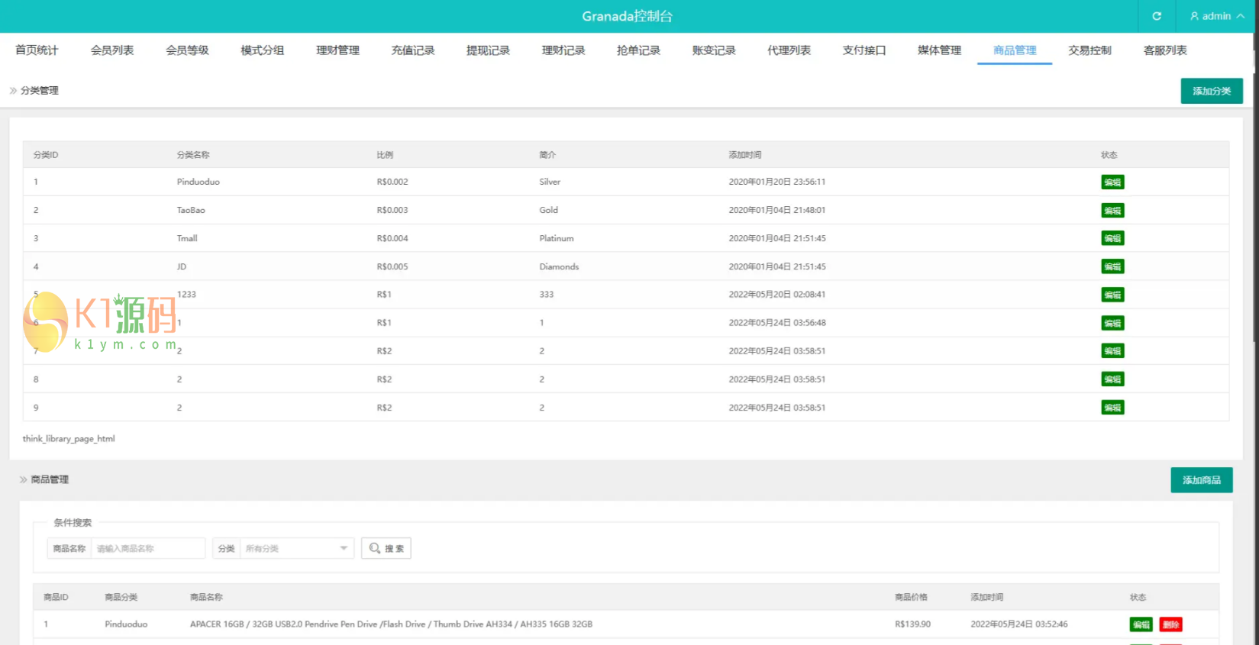Go to the 充值记录 tab
This screenshot has width=1259, height=645.
click(413, 50)
